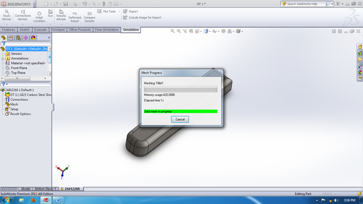Select the Study Advisor tool

[x=6, y=15]
